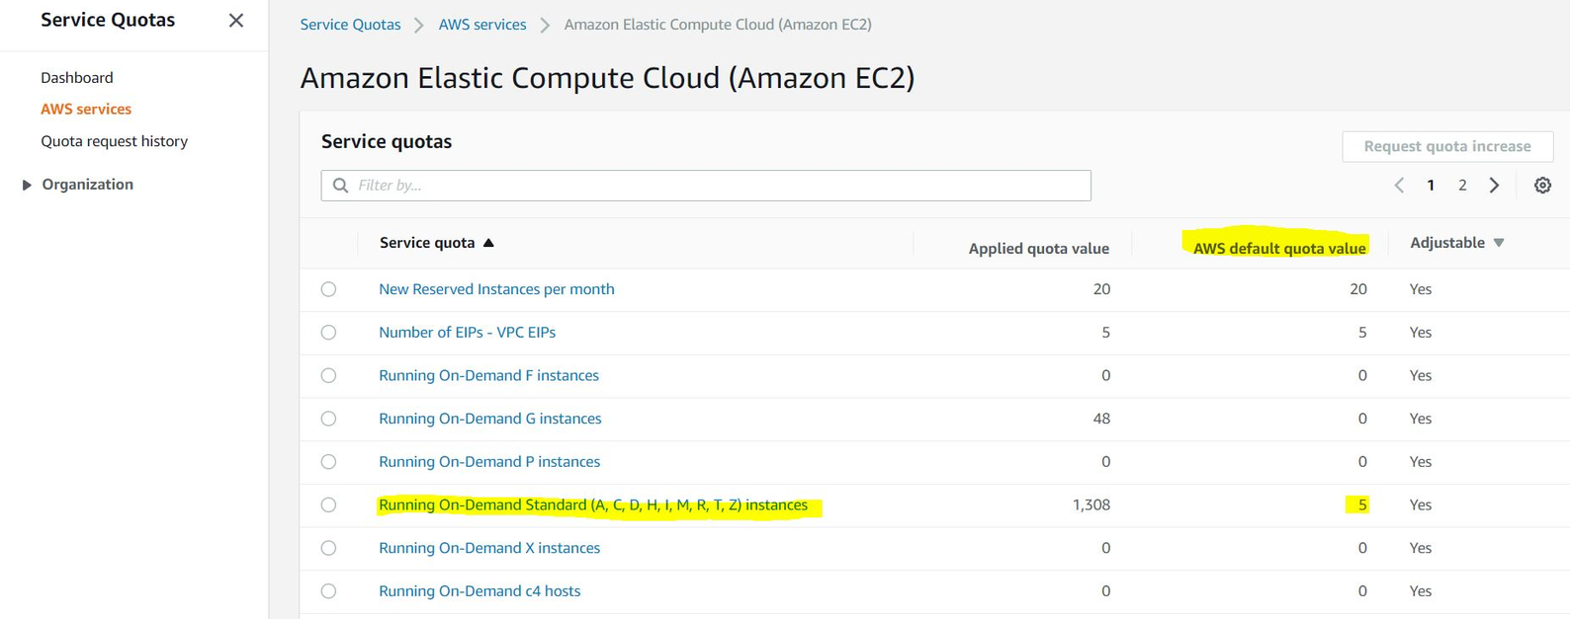Select Running On-Demand G instances radio button

pyautogui.click(x=328, y=419)
